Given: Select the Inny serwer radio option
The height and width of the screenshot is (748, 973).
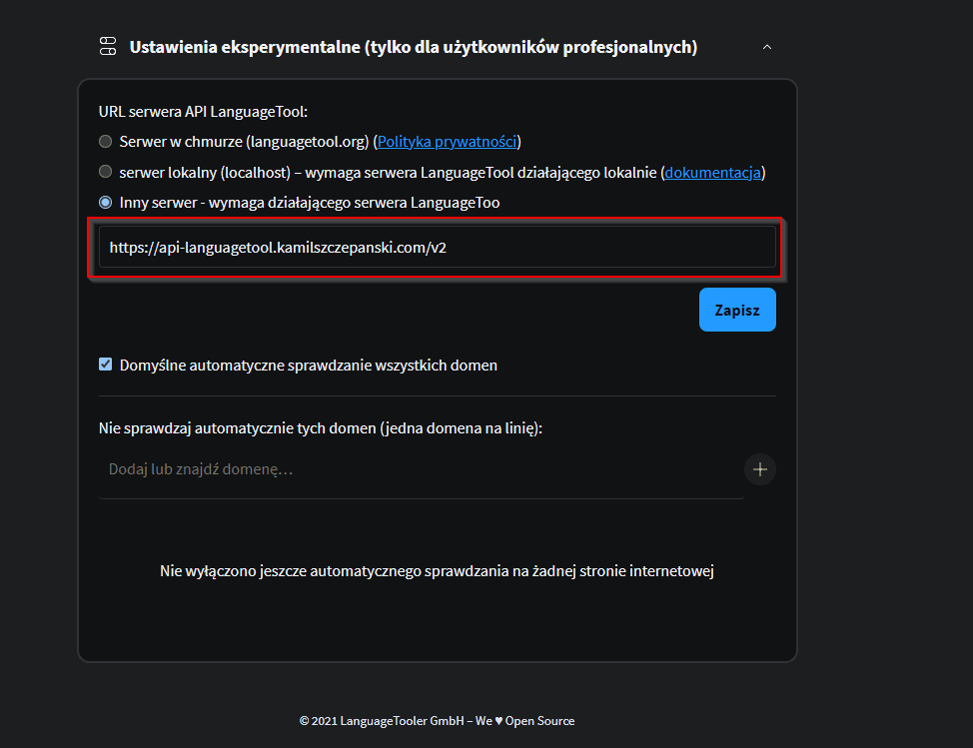Looking at the screenshot, I should click(106, 202).
